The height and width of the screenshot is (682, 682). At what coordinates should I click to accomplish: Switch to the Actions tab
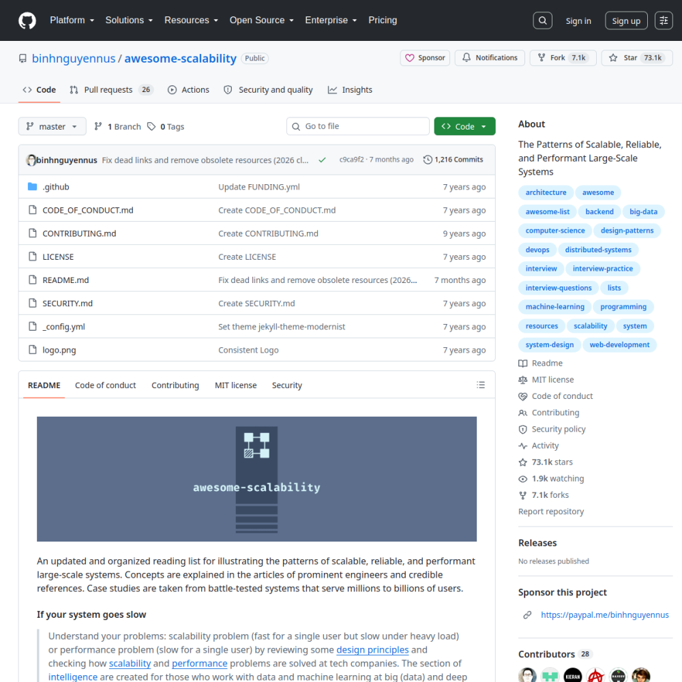(188, 90)
